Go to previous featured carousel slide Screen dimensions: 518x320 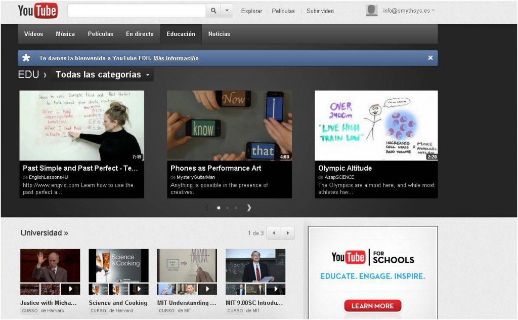(206, 208)
